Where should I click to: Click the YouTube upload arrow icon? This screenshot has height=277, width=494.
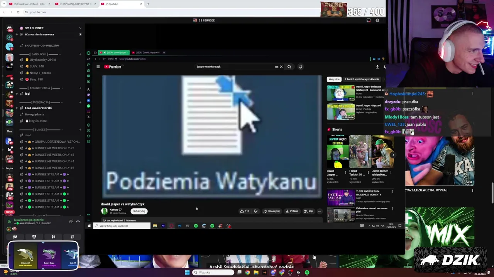pos(377,67)
